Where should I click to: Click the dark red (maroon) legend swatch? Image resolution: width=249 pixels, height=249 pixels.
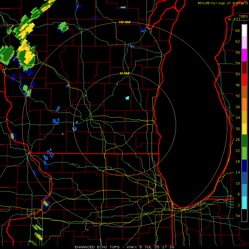pos(244,68)
